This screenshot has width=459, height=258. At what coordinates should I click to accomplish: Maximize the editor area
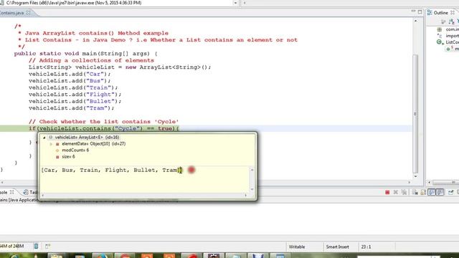pos(420,12)
